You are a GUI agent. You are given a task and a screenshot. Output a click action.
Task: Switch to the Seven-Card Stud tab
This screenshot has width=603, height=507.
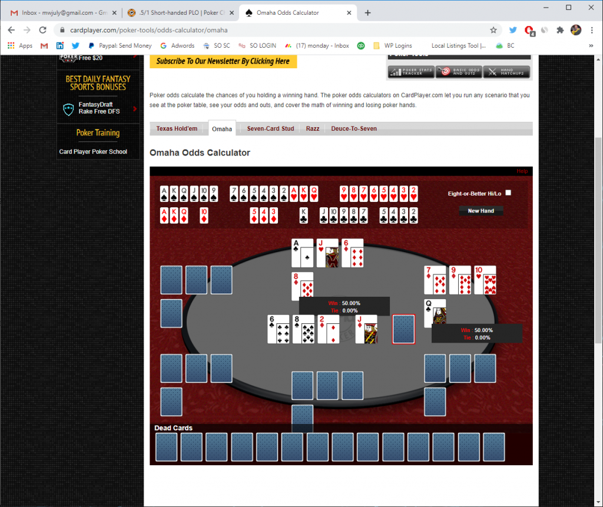(x=270, y=128)
